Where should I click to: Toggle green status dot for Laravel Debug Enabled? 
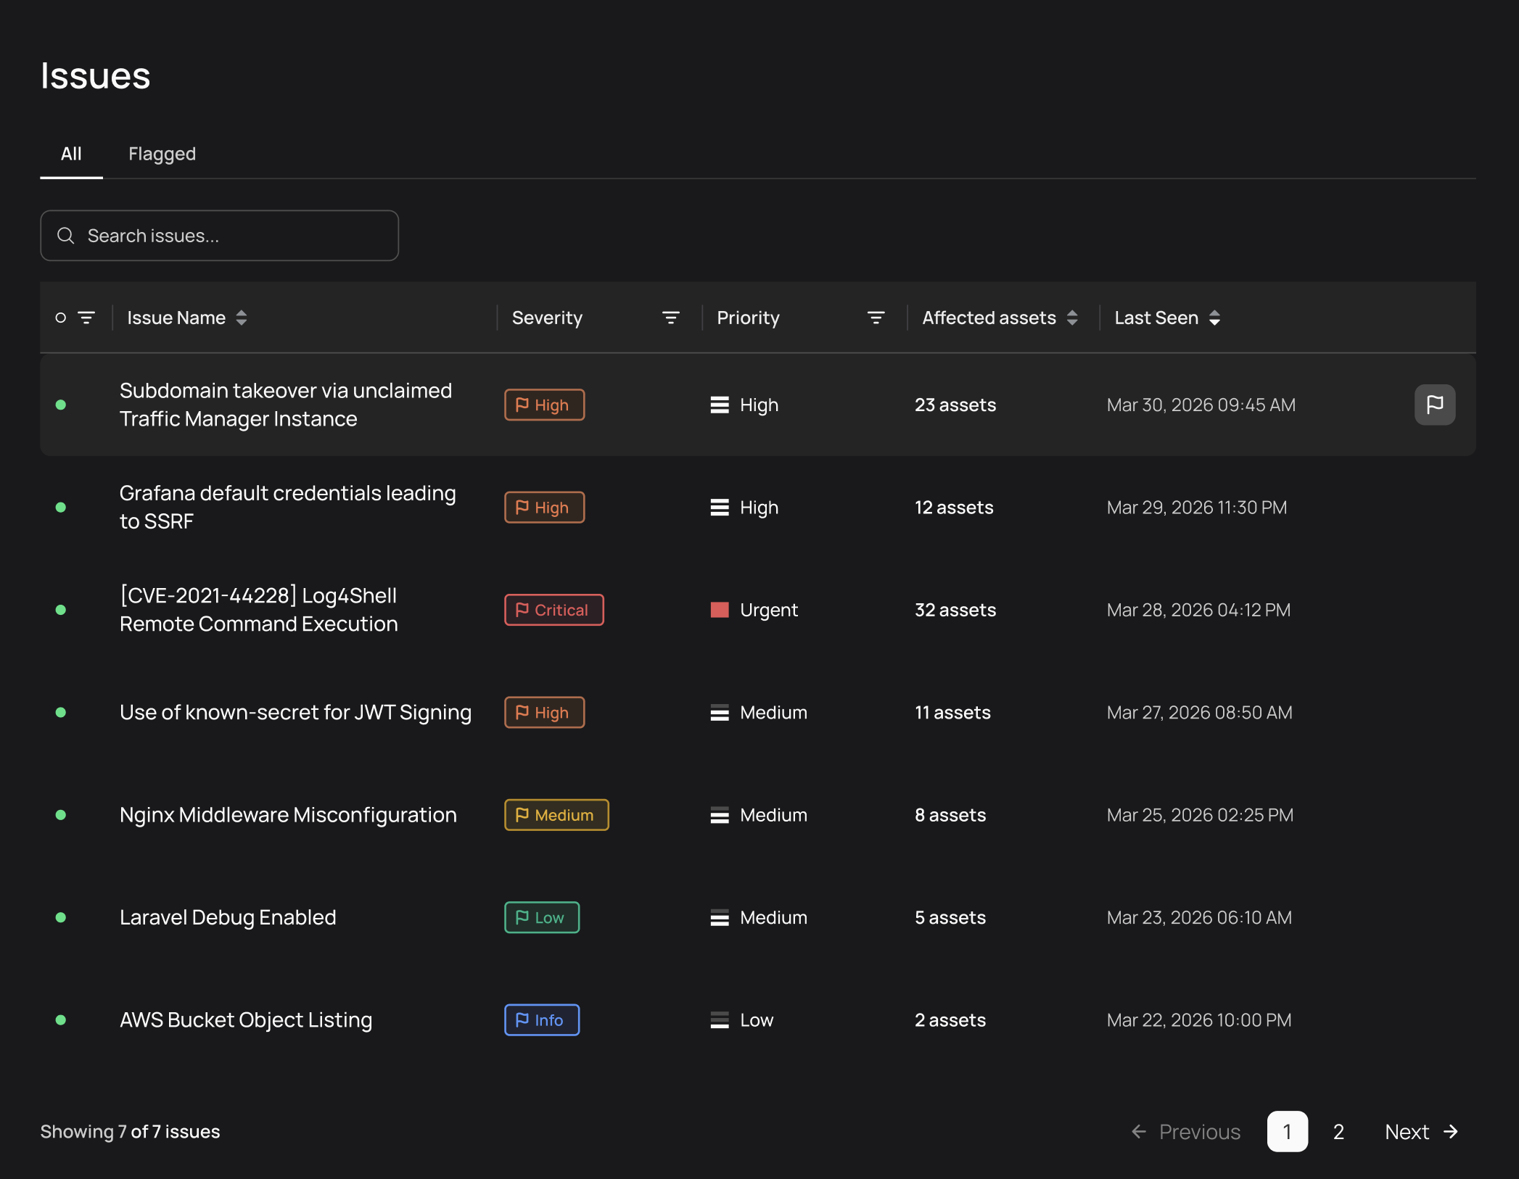[61, 917]
